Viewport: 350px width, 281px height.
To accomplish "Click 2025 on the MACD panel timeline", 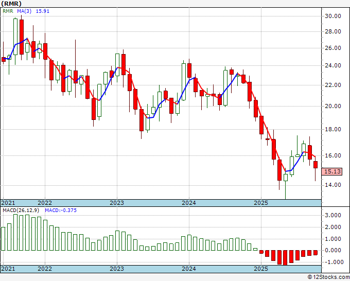I will coord(261,269).
